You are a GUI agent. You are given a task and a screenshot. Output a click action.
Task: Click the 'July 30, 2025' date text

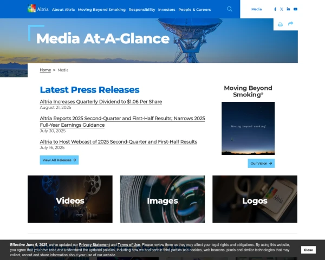coord(53,131)
